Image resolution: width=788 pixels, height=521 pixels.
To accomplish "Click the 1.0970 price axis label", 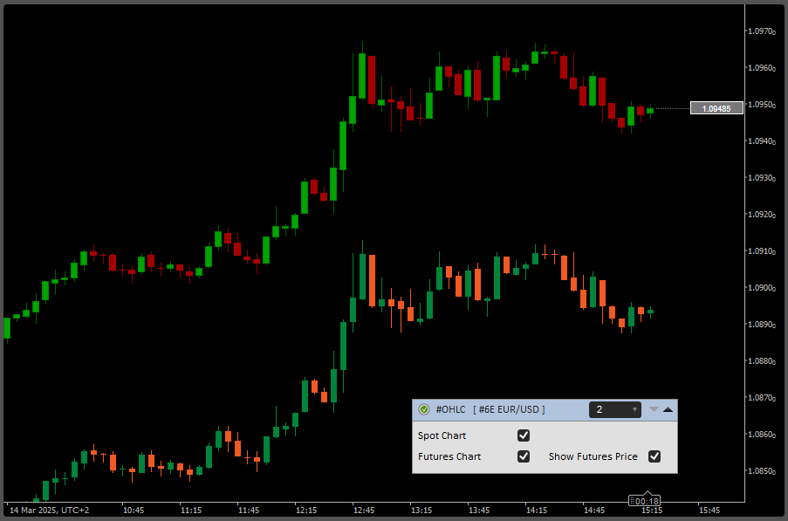I will (x=762, y=31).
